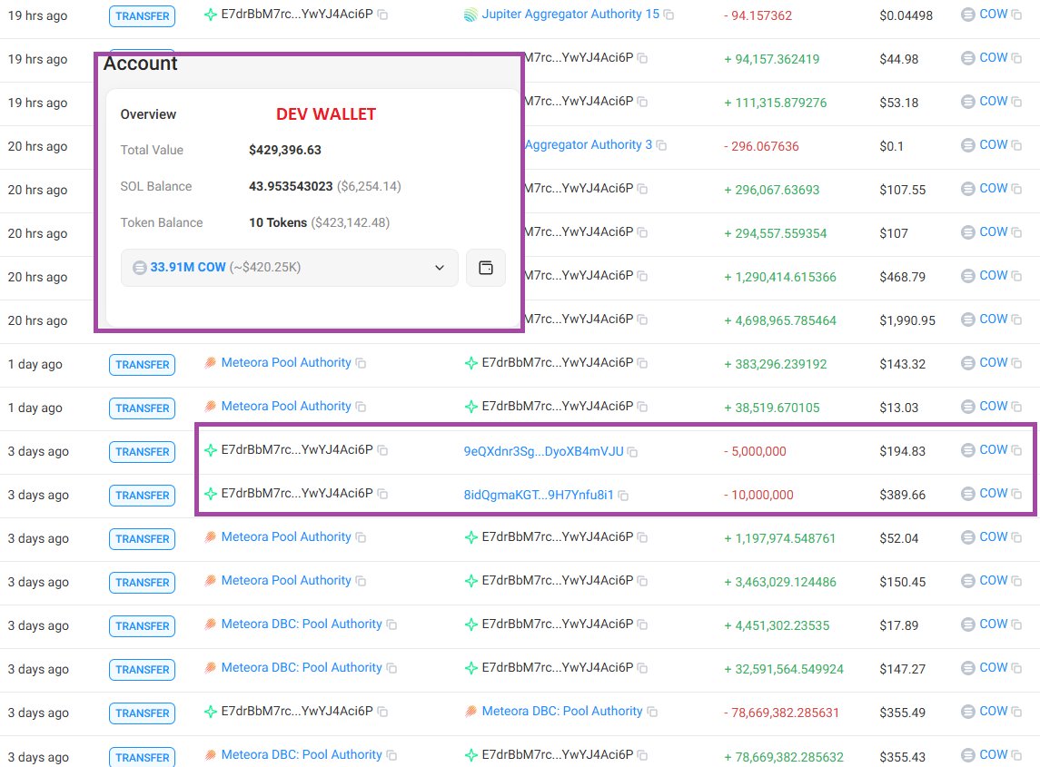1040x767 pixels.
Task: Click the TRANSFER badge in the -94.157362 row
Action: point(143,16)
